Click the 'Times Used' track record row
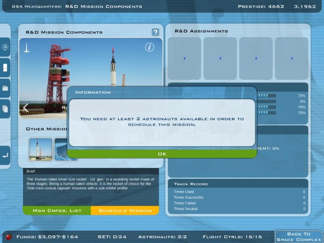The height and width of the screenshot is (243, 324). tap(240, 192)
